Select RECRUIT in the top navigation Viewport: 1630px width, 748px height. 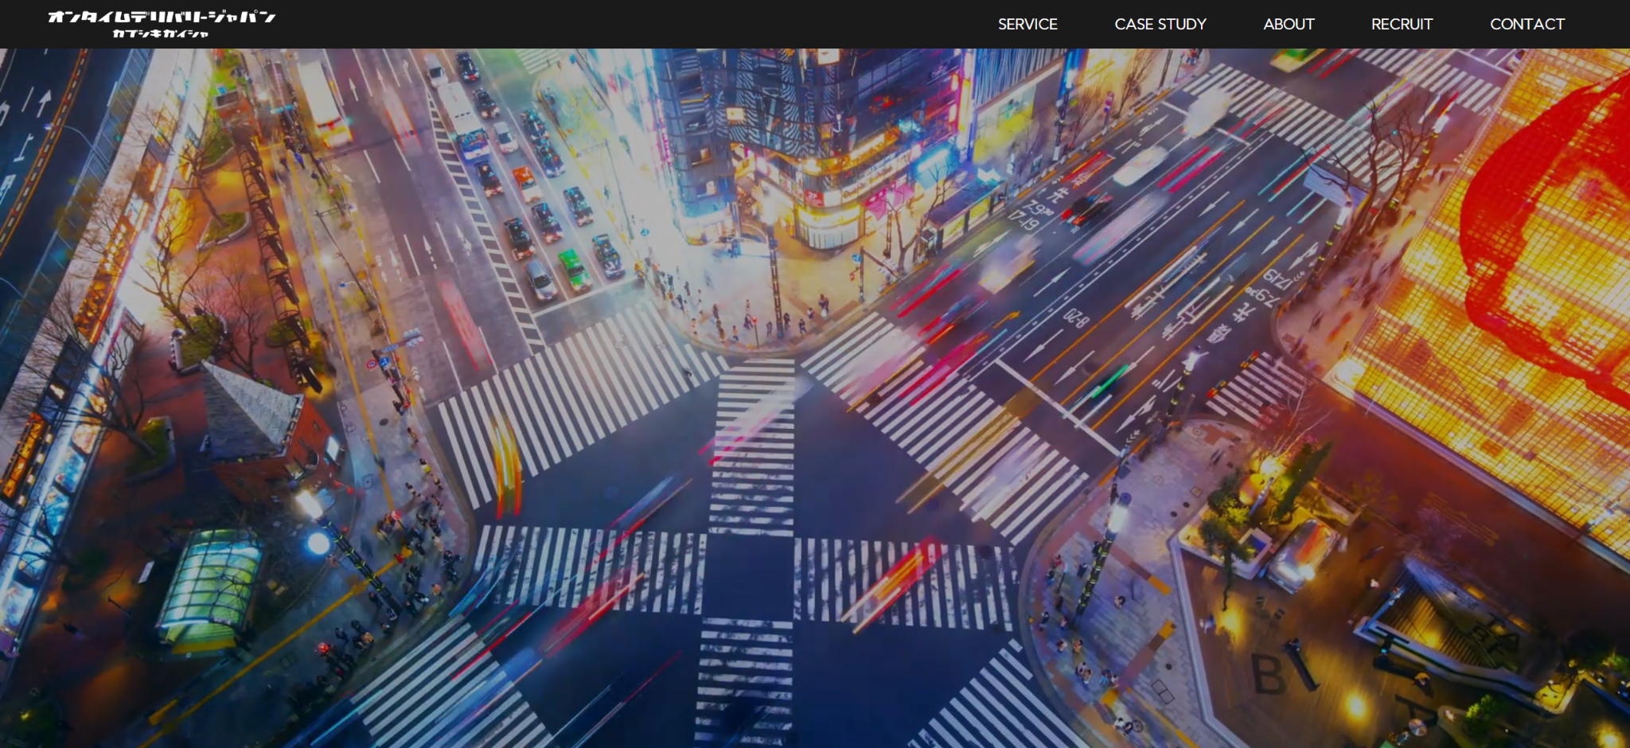coord(1402,24)
